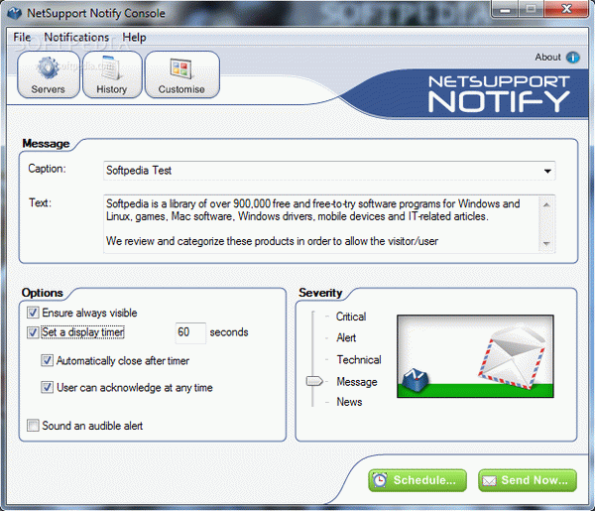
Task: Set severity to Technical
Action: click(x=359, y=359)
